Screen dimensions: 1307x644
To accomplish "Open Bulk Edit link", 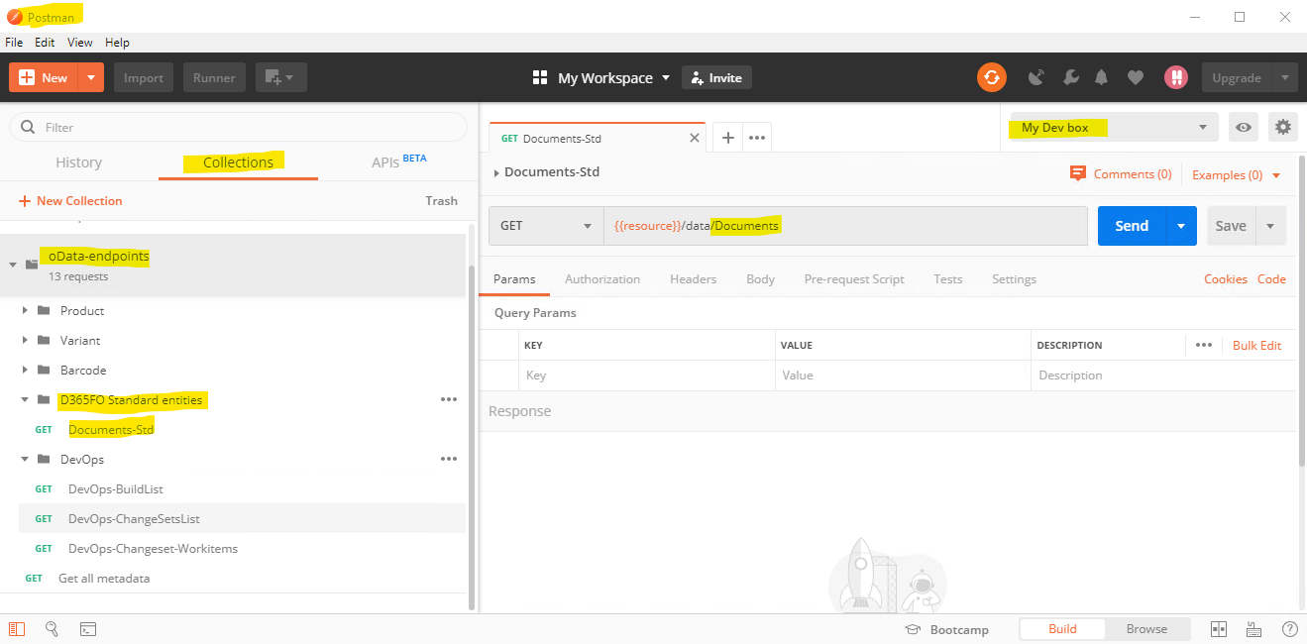I will click(1256, 345).
